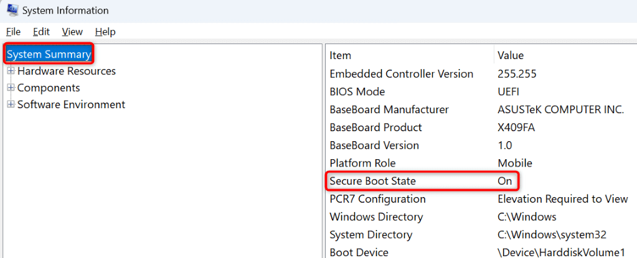The height and width of the screenshot is (258, 637).
Task: Expand the Hardware Resources node
Action: (11, 71)
